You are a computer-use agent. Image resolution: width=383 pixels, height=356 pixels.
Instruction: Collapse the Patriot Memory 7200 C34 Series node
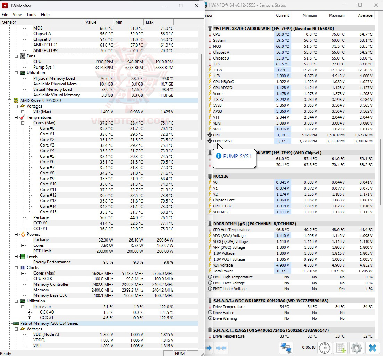(9, 323)
